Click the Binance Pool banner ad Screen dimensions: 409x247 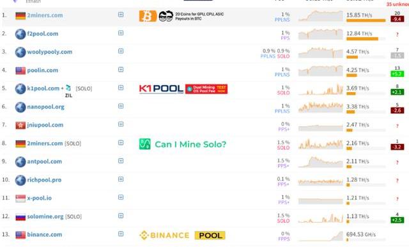pos(182,235)
